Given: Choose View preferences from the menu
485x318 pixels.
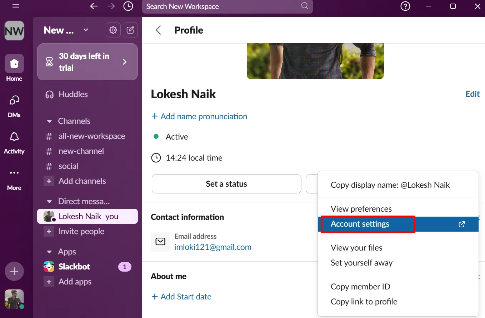Looking at the screenshot, I should pyautogui.click(x=398, y=209).
